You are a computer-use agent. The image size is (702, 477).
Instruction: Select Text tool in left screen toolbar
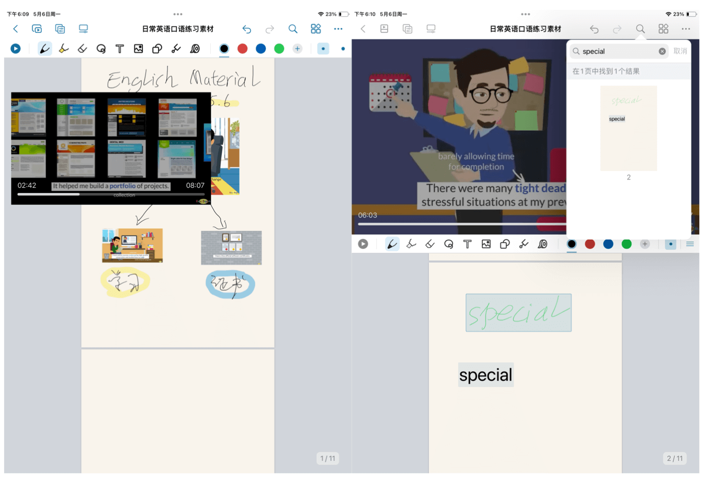coord(120,49)
